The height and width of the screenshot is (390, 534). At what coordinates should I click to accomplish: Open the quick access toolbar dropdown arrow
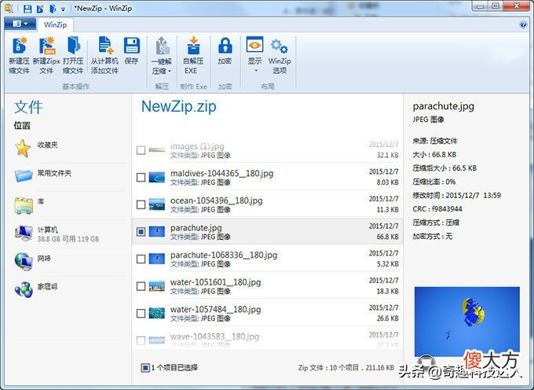point(63,9)
